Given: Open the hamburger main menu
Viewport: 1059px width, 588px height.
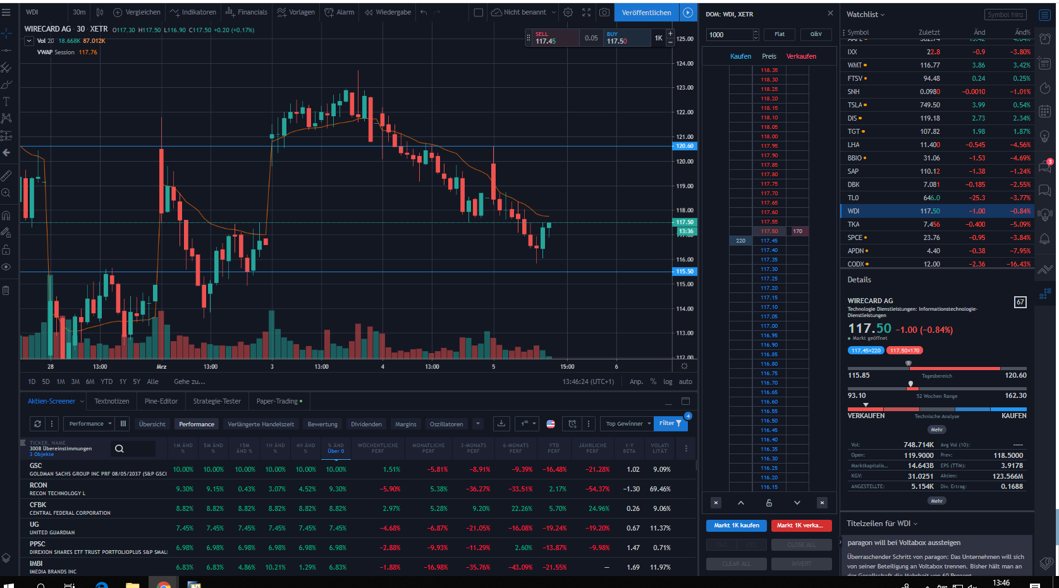Looking at the screenshot, I should point(6,12).
